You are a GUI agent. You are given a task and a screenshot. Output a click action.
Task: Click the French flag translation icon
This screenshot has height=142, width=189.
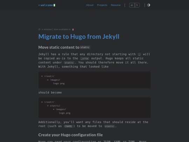click(73, 29)
